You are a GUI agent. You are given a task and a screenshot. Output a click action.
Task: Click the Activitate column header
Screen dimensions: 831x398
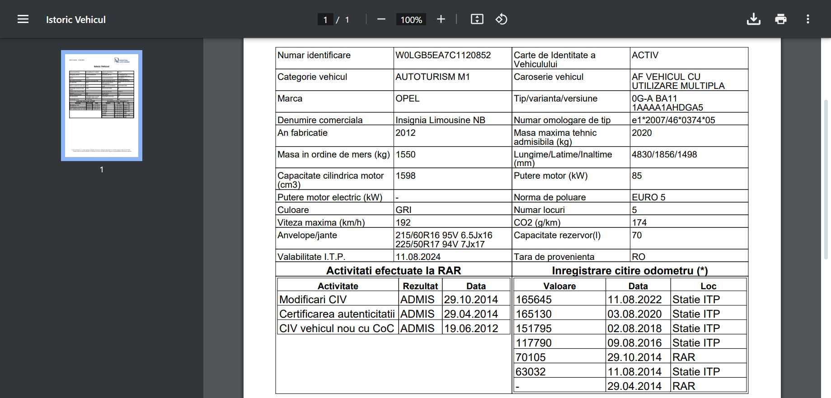pos(338,286)
